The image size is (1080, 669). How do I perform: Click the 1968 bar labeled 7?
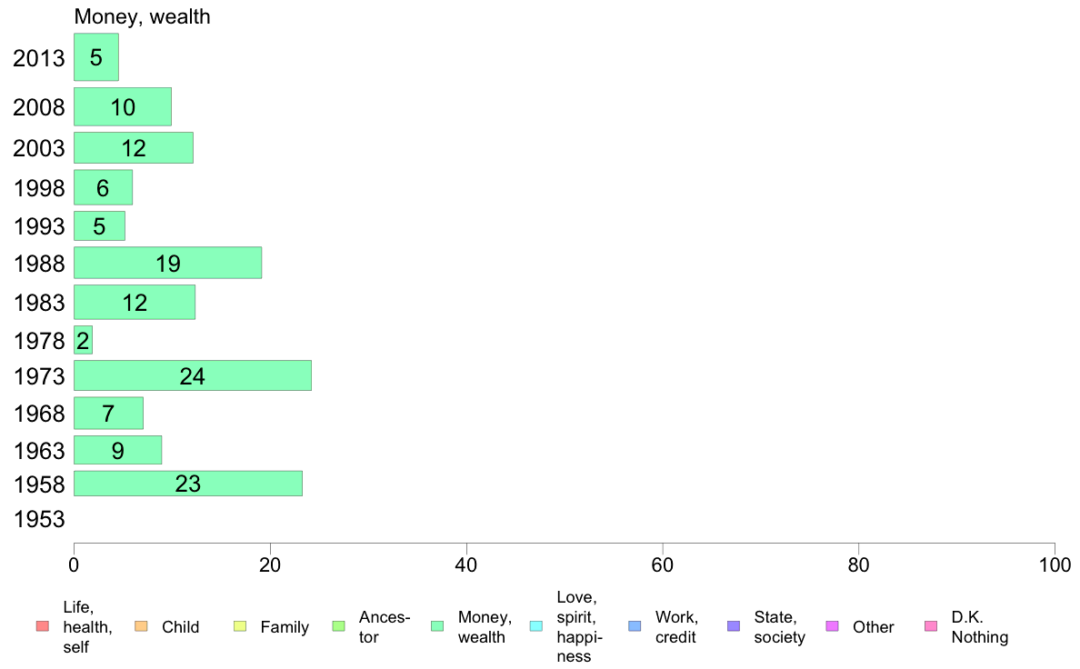point(108,413)
